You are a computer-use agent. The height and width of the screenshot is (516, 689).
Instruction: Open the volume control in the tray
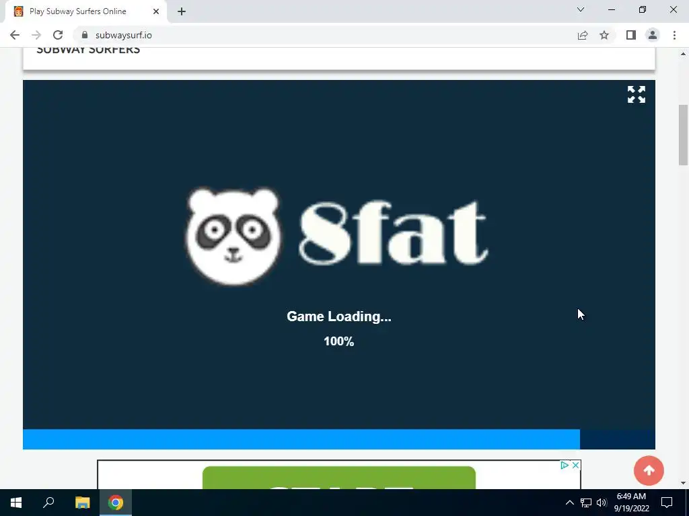(602, 503)
